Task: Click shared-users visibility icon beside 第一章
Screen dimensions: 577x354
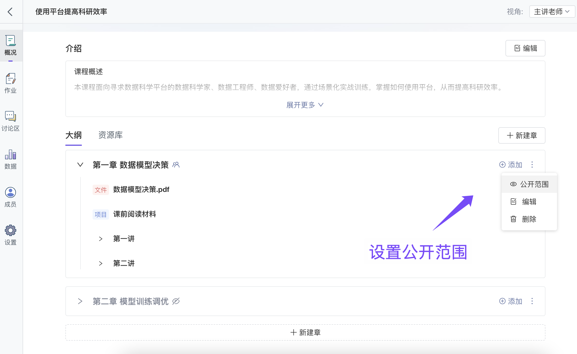Action: click(176, 165)
